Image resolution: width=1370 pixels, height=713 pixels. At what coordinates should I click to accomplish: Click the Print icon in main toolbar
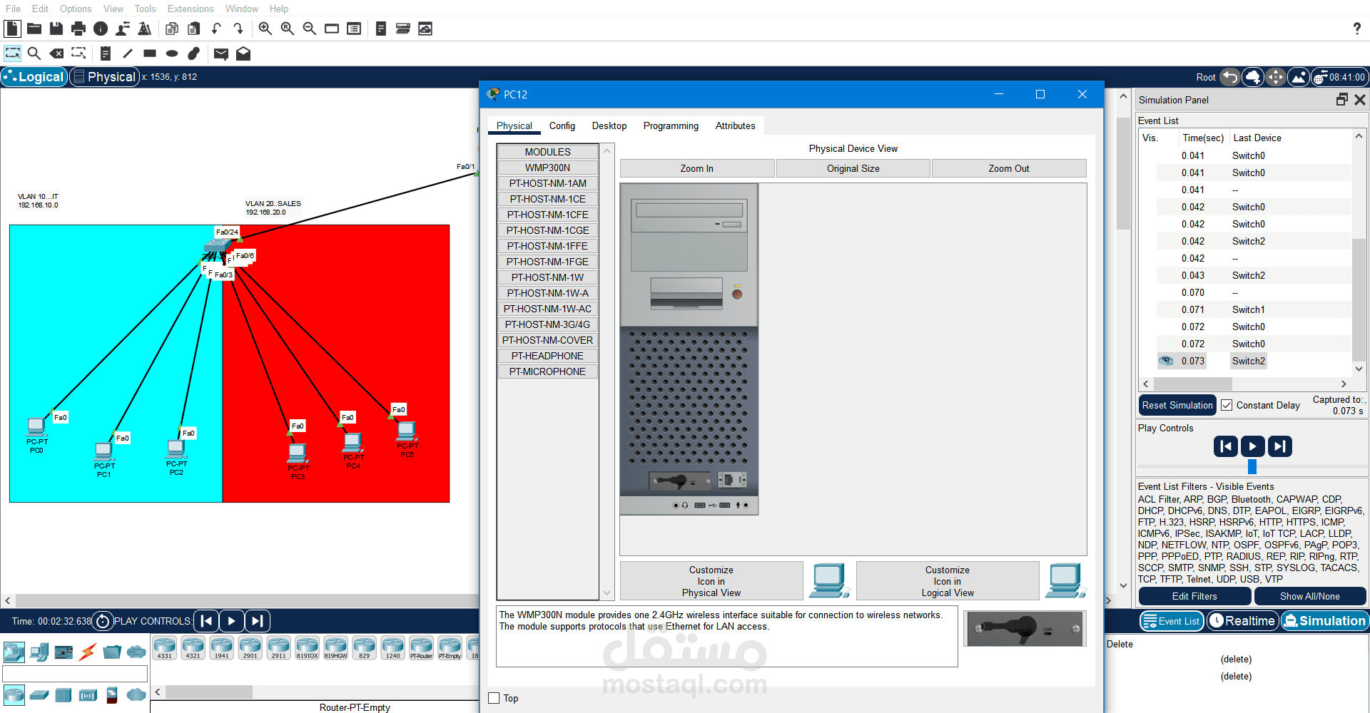(x=78, y=29)
